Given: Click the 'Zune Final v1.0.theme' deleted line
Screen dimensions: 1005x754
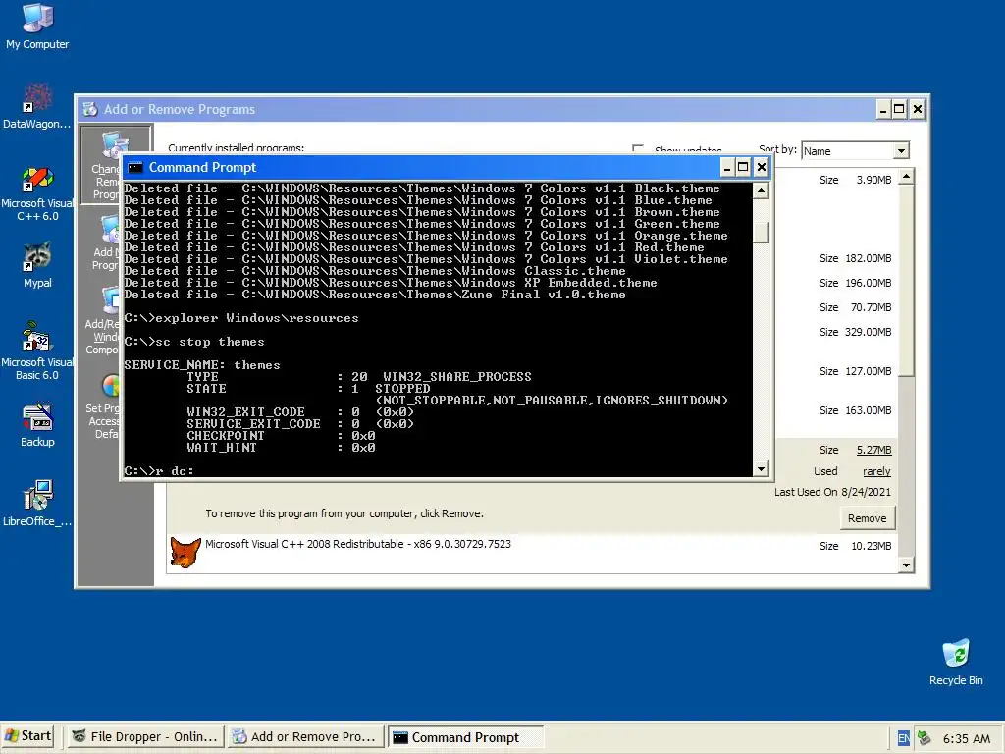Looking at the screenshot, I should pos(375,295).
